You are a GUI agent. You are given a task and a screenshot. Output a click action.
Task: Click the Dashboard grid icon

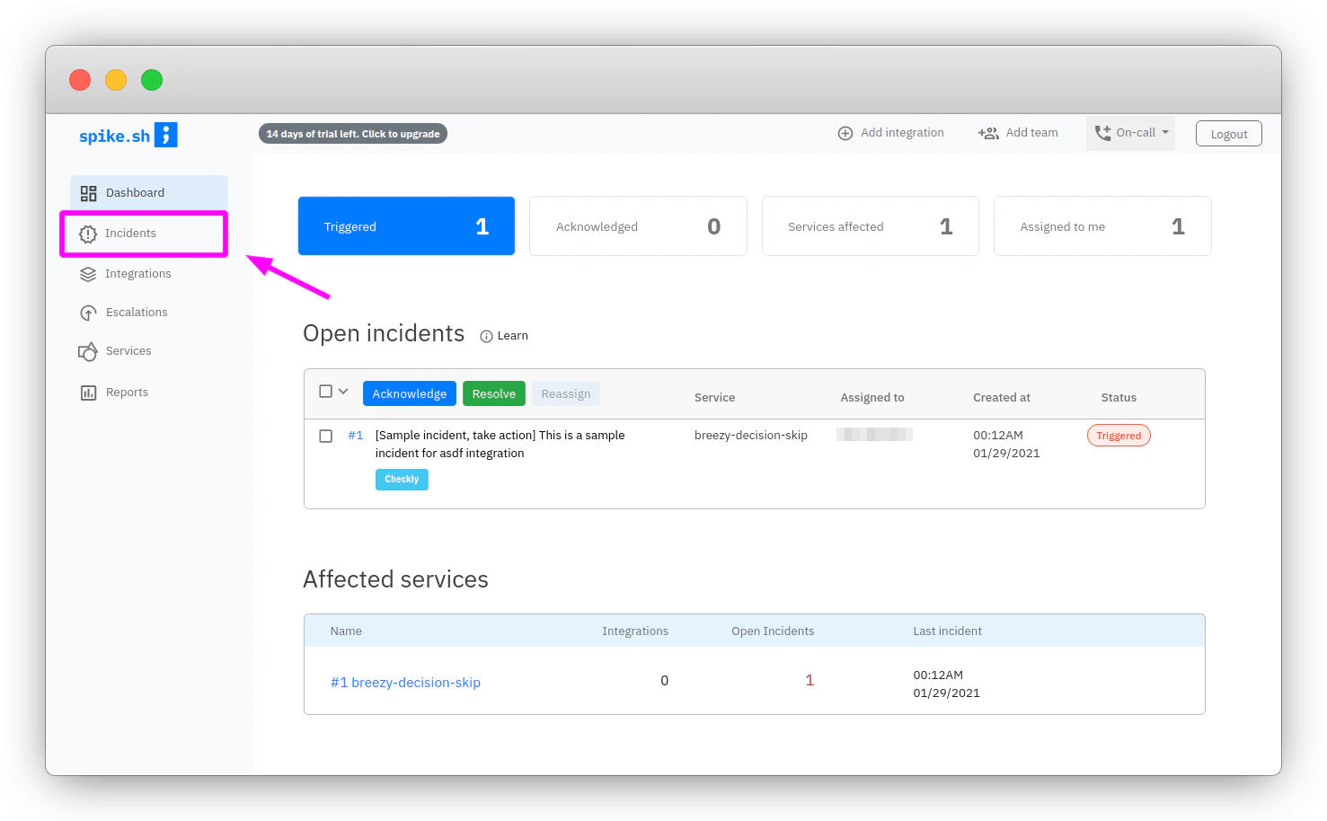coord(88,193)
